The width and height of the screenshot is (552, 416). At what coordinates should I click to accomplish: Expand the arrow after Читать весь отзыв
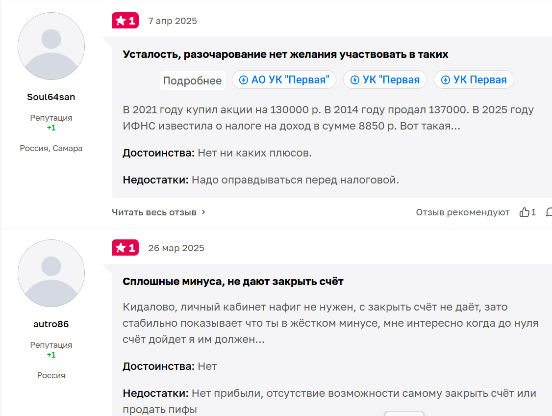coord(202,212)
